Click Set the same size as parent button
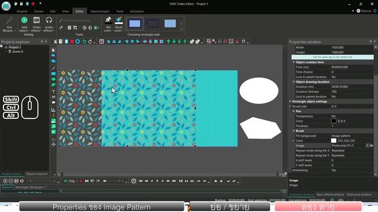The image size is (378, 212). point(333,57)
